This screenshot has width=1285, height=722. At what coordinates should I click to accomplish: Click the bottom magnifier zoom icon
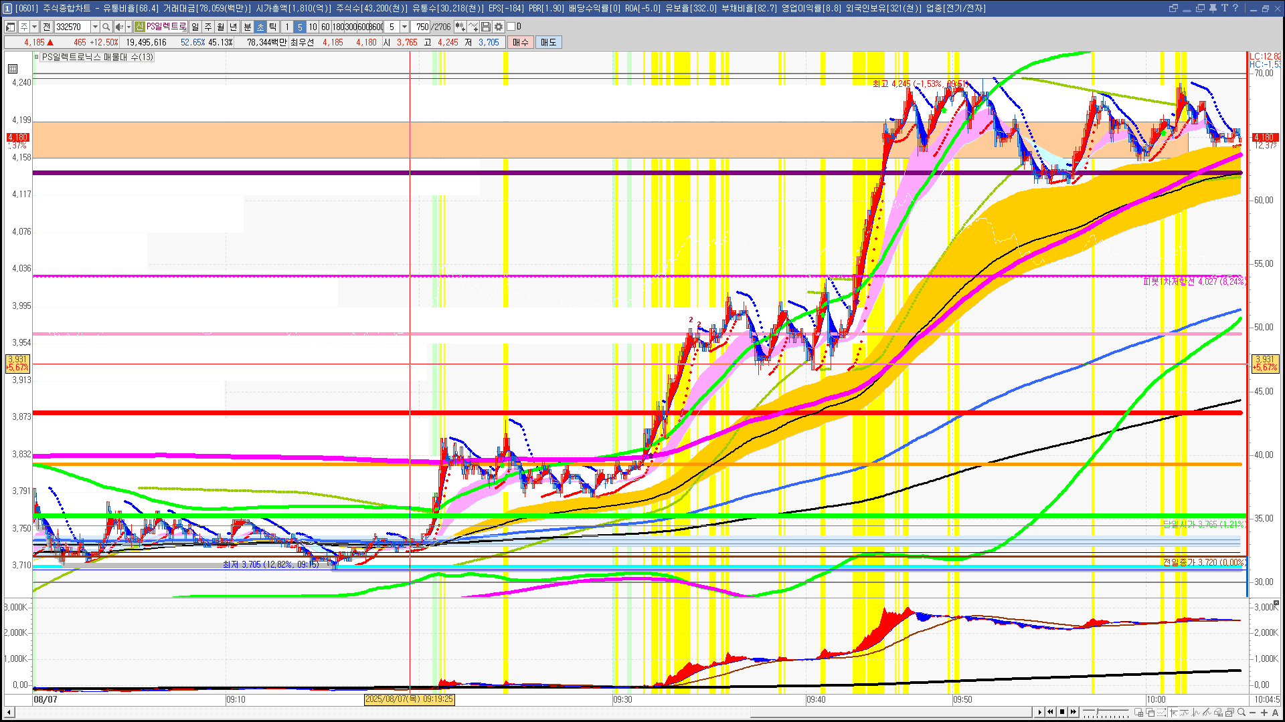[x=1241, y=712]
